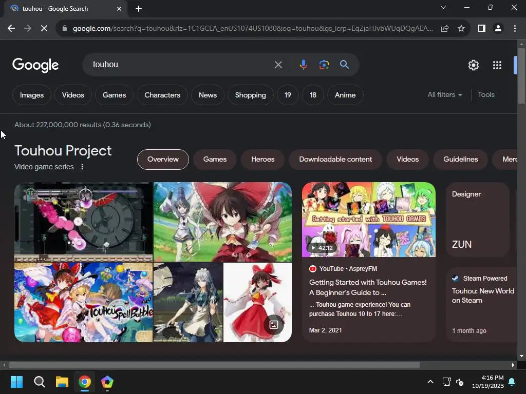
Task: Open Touhou: New World on Steam
Action: [483, 296]
